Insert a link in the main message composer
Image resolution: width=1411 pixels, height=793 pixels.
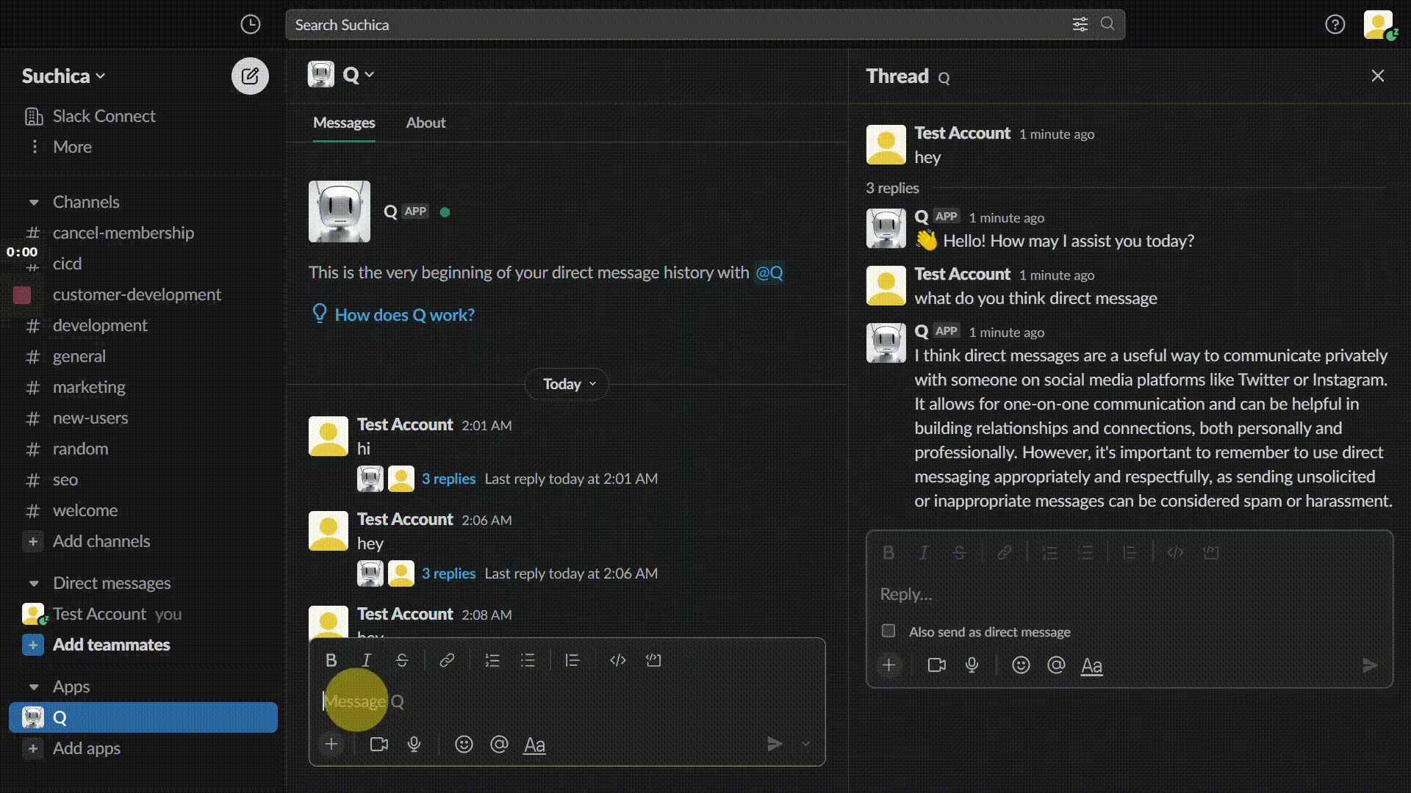pos(447,660)
